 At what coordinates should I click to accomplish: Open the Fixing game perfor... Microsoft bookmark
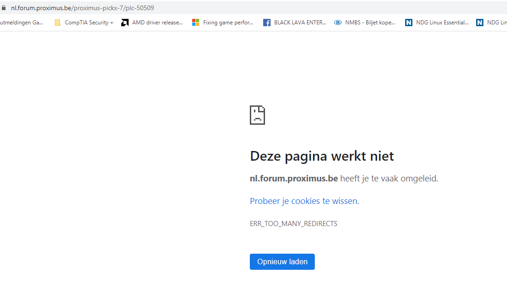pos(223,23)
